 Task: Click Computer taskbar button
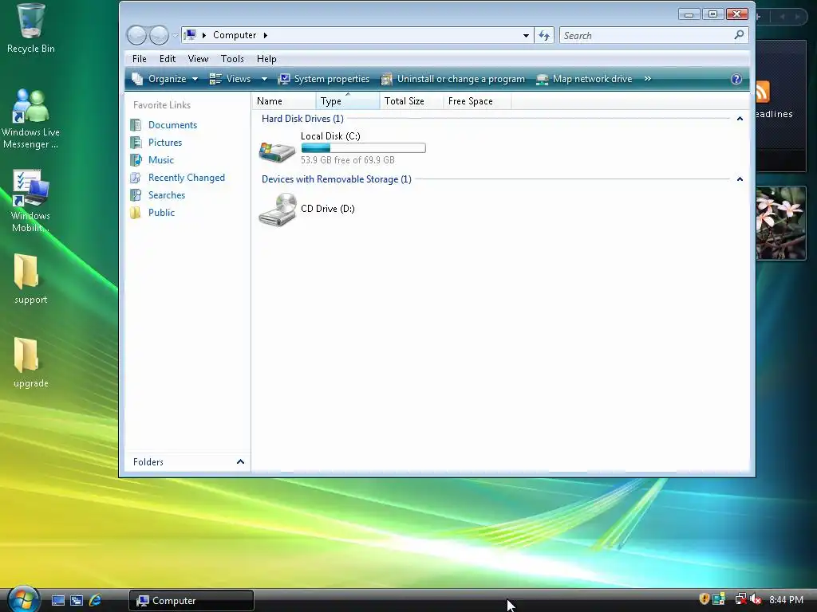191,601
